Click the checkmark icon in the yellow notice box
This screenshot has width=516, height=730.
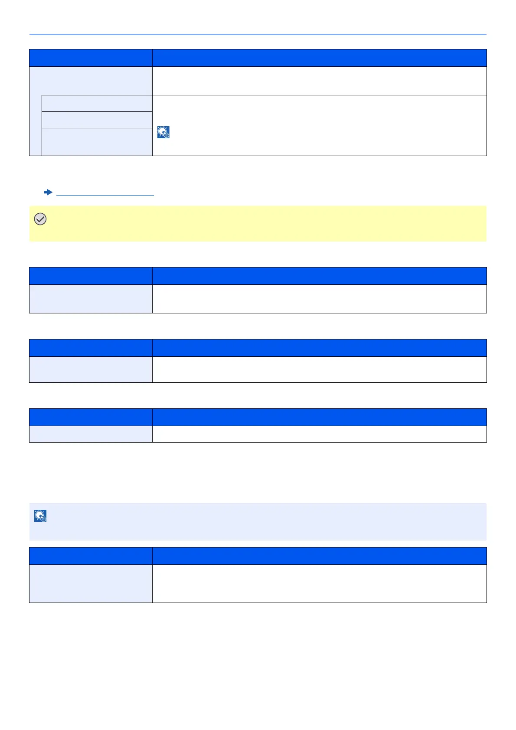40,220
